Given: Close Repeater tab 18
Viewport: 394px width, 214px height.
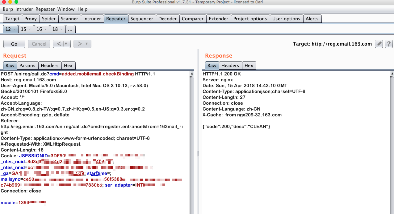Looking at the screenshot, I should click(x=61, y=30).
